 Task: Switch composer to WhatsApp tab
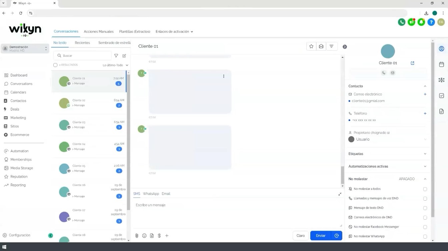[151, 194]
